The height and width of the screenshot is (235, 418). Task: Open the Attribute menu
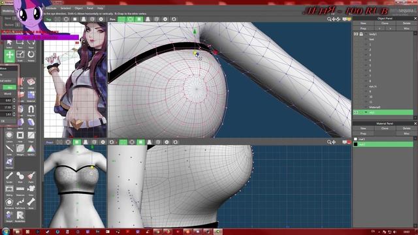click(51, 8)
